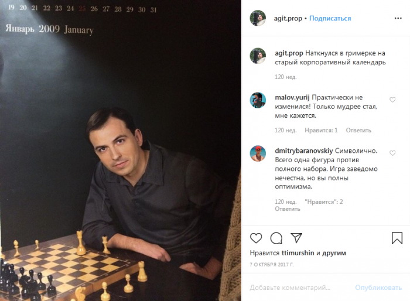Open agit.prop header profile picture
The image size is (410, 301).
[258, 18]
